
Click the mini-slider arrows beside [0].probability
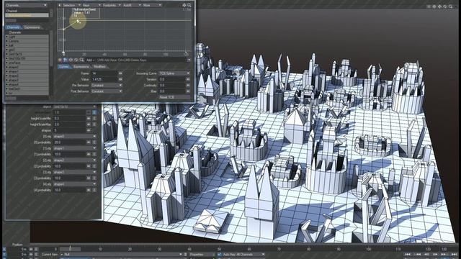89,142
